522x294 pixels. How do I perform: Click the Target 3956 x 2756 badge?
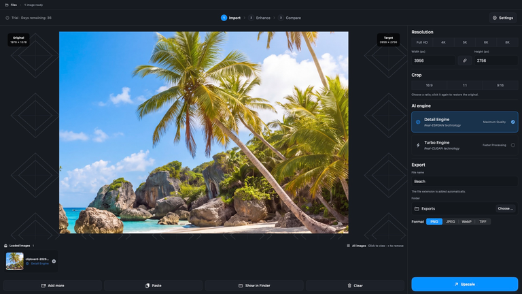pyautogui.click(x=388, y=39)
